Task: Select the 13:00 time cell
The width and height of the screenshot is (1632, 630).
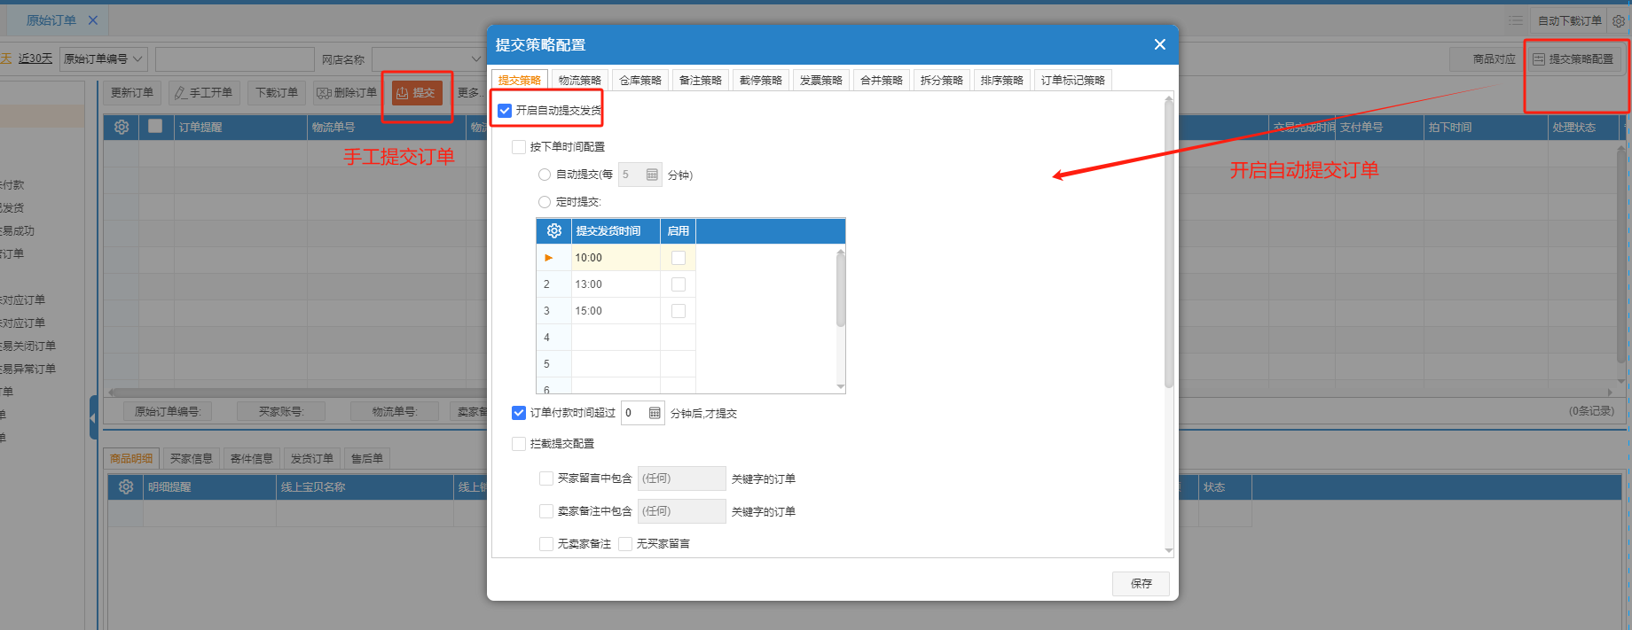Action: click(616, 284)
